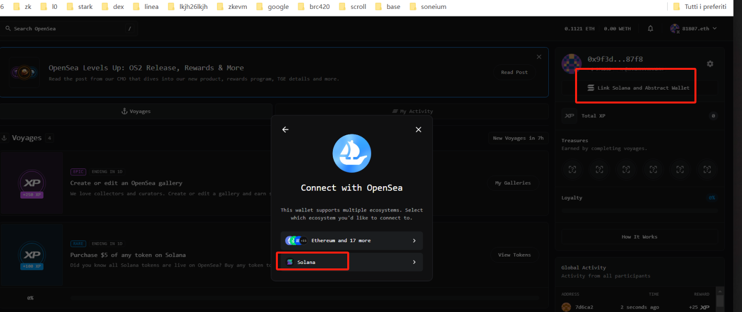Click the 2 seconds ago timestamp
Screen dimensions: 742x312
point(639,308)
